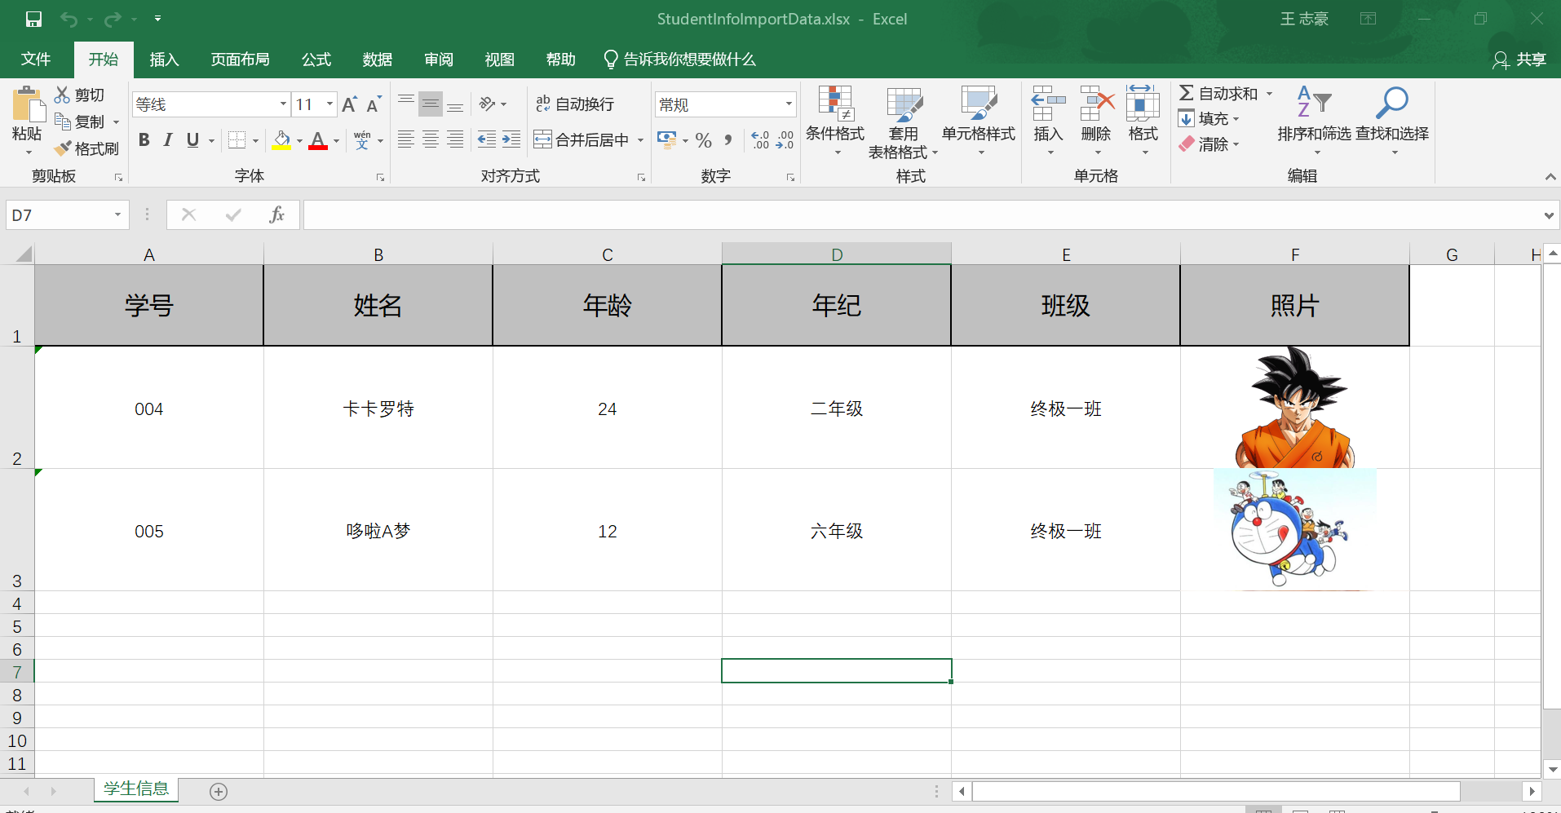Activate the Format Painter (格式刷) tool
Screen dimensions: 1561x813
click(87, 148)
